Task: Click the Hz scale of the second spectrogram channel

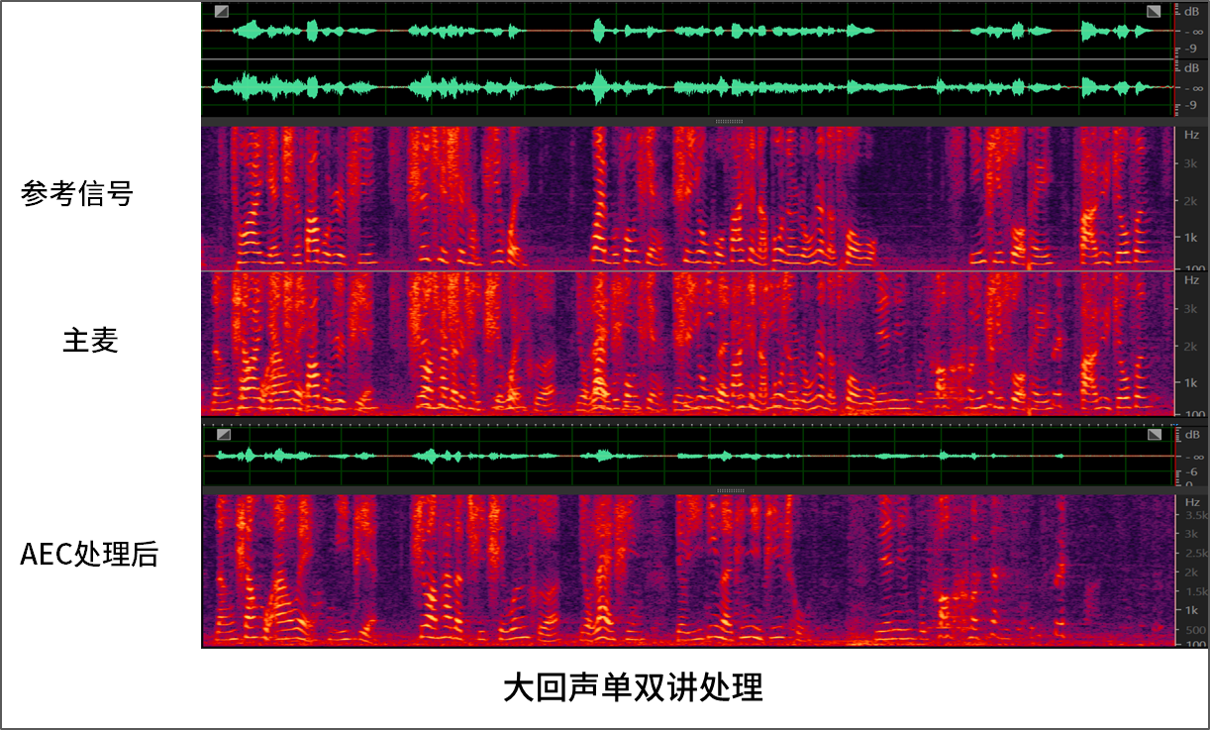Action: tap(1190, 344)
